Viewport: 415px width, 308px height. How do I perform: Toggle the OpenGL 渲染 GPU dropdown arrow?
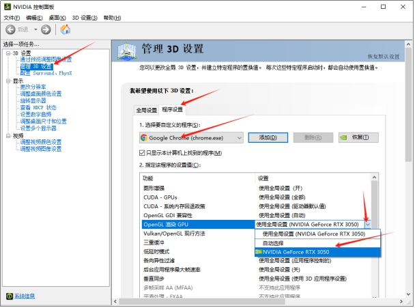click(368, 225)
